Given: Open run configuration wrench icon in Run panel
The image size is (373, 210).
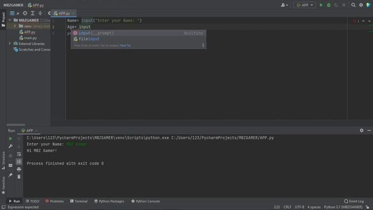Looking at the screenshot, I should tap(10, 146).
